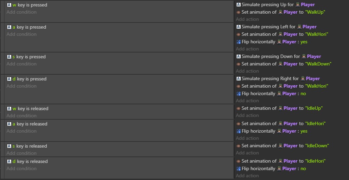Image resolution: width=349 pixels, height=180 pixels.
Task: Click sprite icon before 'Set animation' to "WalkUp"
Action: (x=239, y=12)
